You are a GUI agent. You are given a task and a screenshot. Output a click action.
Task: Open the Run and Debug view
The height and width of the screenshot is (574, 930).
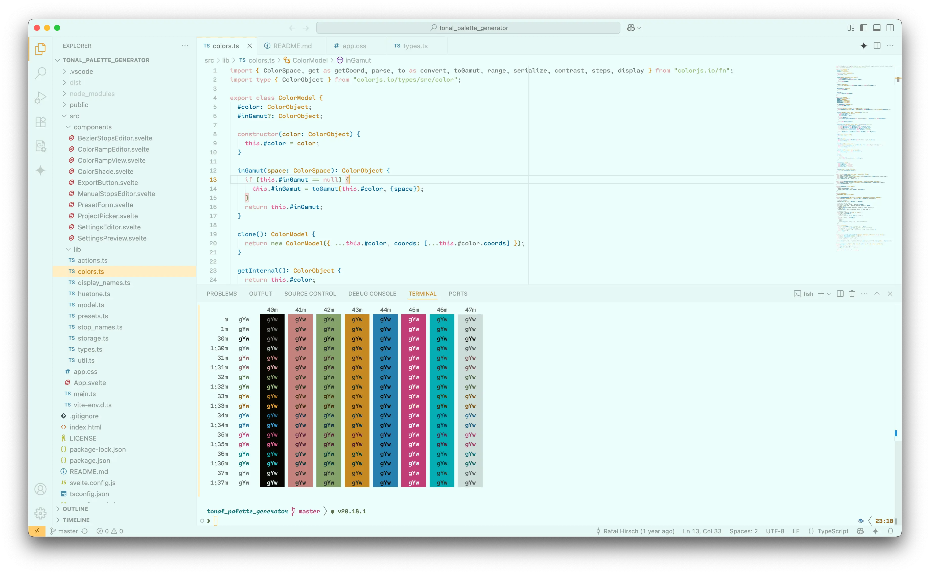[x=40, y=97]
